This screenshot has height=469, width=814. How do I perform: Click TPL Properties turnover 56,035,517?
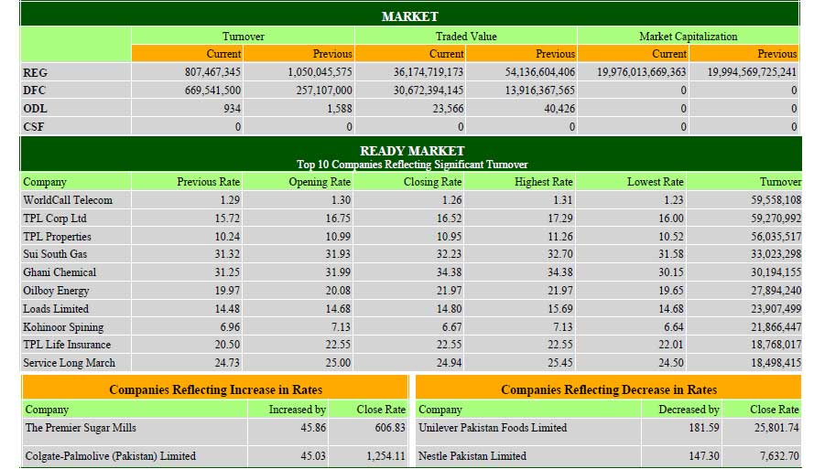[x=776, y=236]
